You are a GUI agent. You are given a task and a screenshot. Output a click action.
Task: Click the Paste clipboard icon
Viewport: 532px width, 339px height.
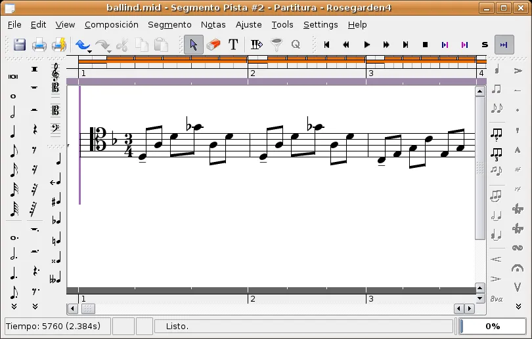tap(161, 45)
